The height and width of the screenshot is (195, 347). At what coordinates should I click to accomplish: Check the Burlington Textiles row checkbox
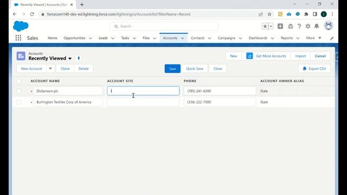(19, 102)
